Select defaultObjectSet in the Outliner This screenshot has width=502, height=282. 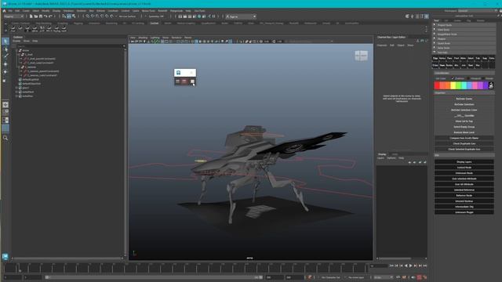pyautogui.click(x=31, y=84)
